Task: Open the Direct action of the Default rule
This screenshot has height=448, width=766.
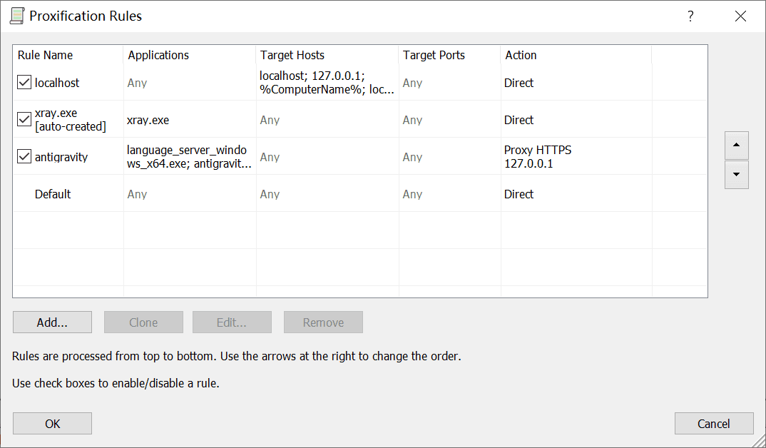Action: tap(519, 194)
